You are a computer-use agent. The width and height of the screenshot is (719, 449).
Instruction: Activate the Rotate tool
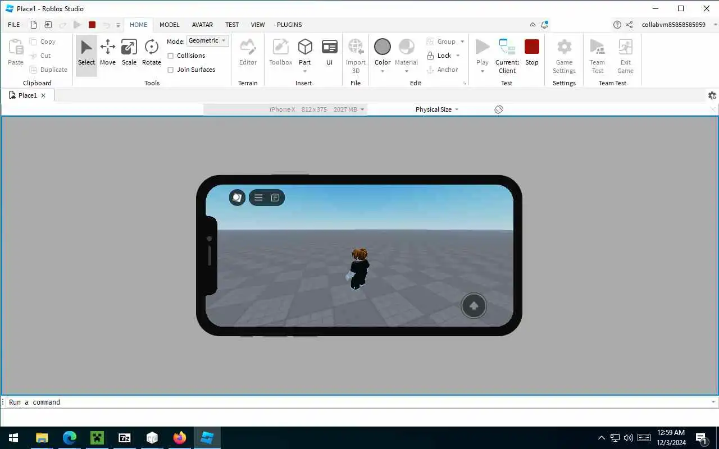click(152, 53)
